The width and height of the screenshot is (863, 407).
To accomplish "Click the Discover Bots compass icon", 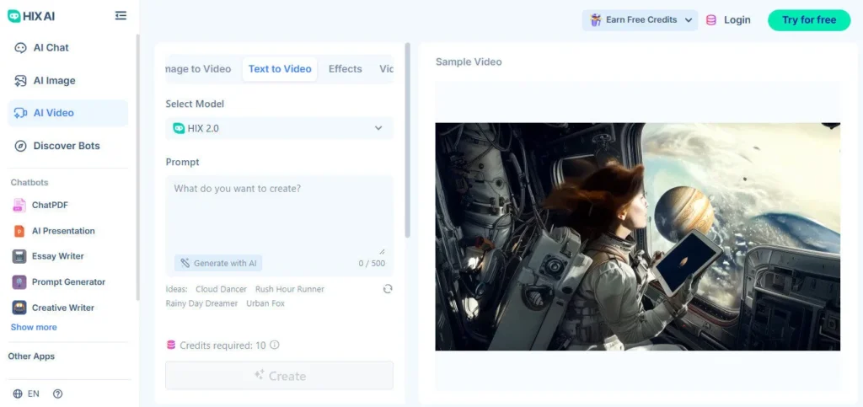I will point(20,146).
